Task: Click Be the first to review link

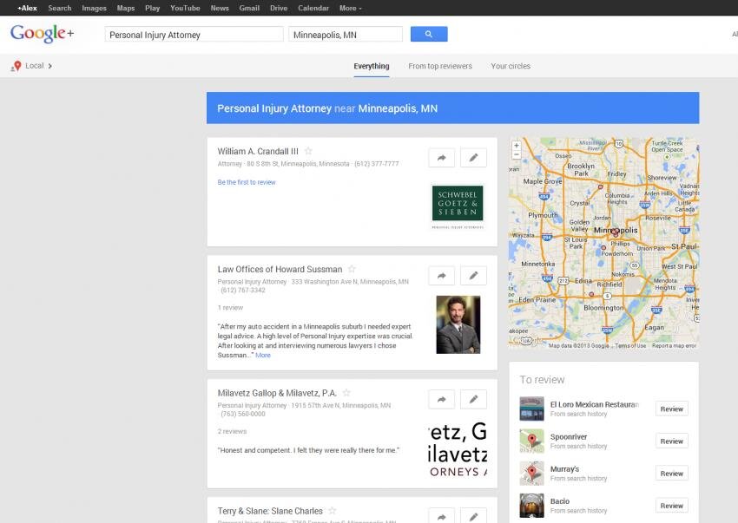Action: (247, 182)
